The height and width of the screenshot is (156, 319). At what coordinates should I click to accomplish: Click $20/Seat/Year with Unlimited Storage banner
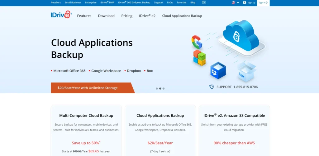coord(93,88)
